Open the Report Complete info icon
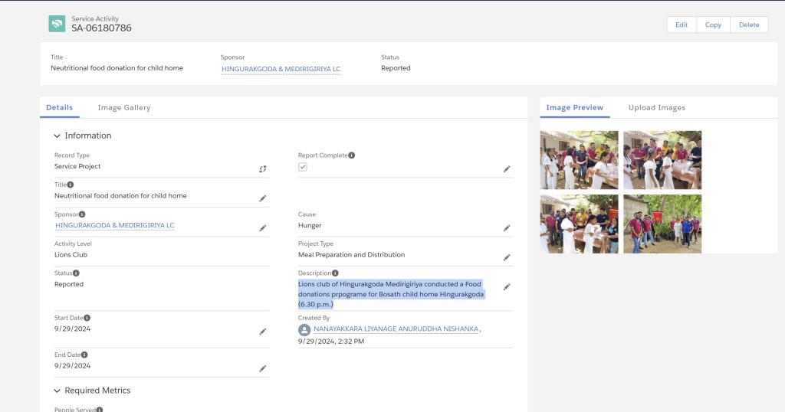 tap(351, 155)
